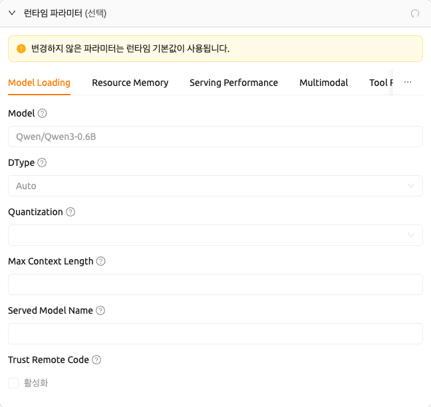Open the DType dropdown showing Auto
Screen dimensions: 431x407
(215, 186)
